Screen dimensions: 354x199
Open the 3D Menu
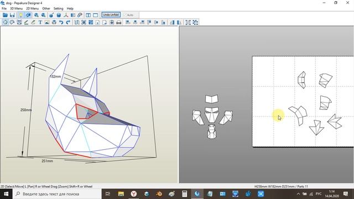16,8
